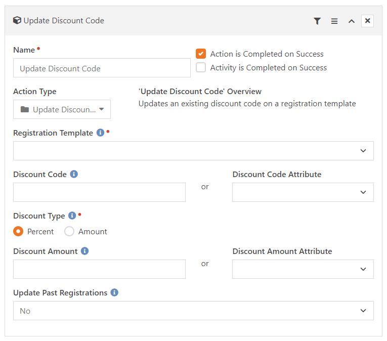
Task: Click the reorder hamburger icon
Action: (x=334, y=21)
